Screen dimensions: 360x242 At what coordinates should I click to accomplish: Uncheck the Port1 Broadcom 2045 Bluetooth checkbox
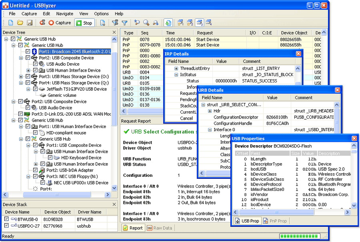(28, 52)
